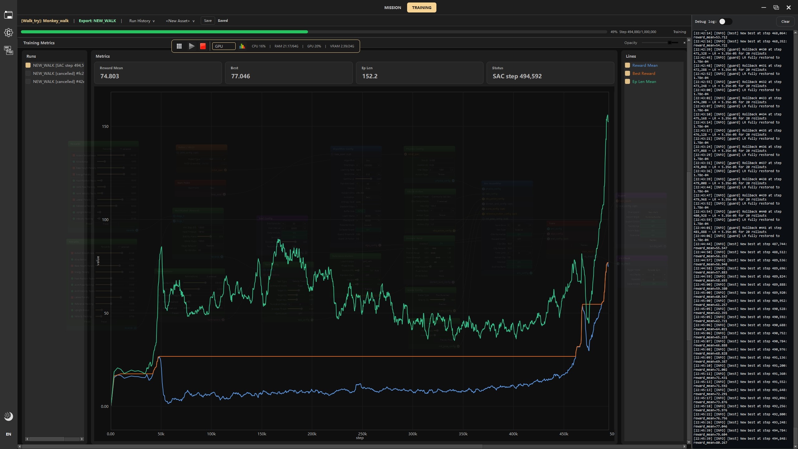Open the C gear settings sidebar icon

(8, 33)
